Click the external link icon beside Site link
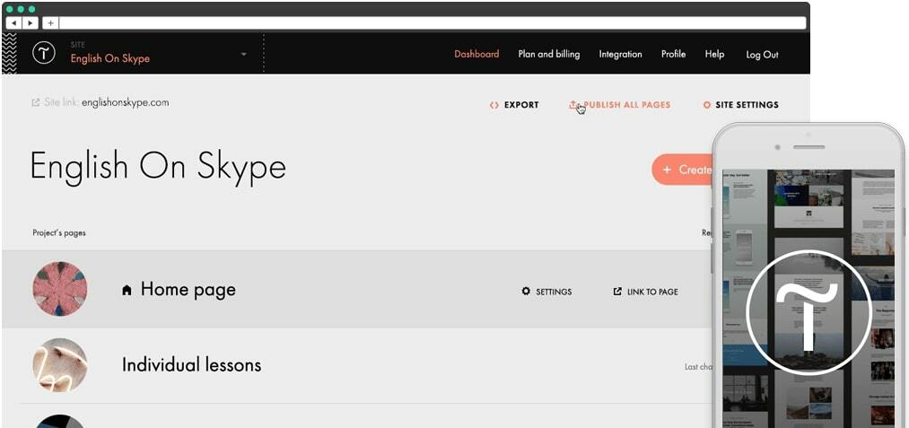Image resolution: width=909 pixels, height=428 pixels. tap(35, 102)
